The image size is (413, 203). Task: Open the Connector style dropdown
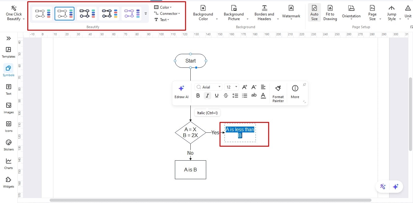pos(167,13)
